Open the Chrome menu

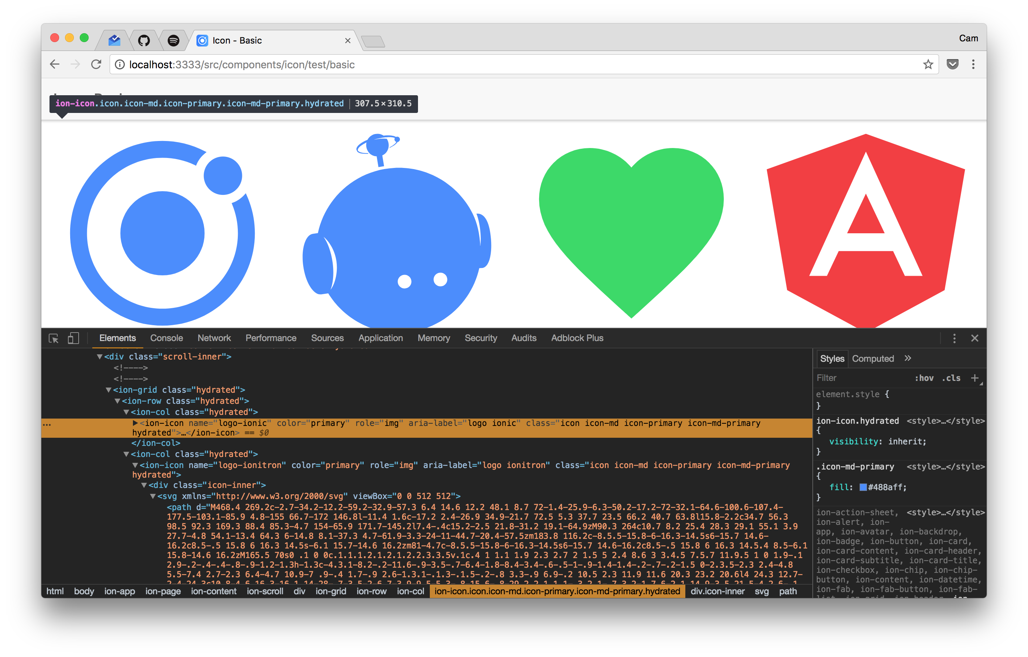tap(973, 65)
